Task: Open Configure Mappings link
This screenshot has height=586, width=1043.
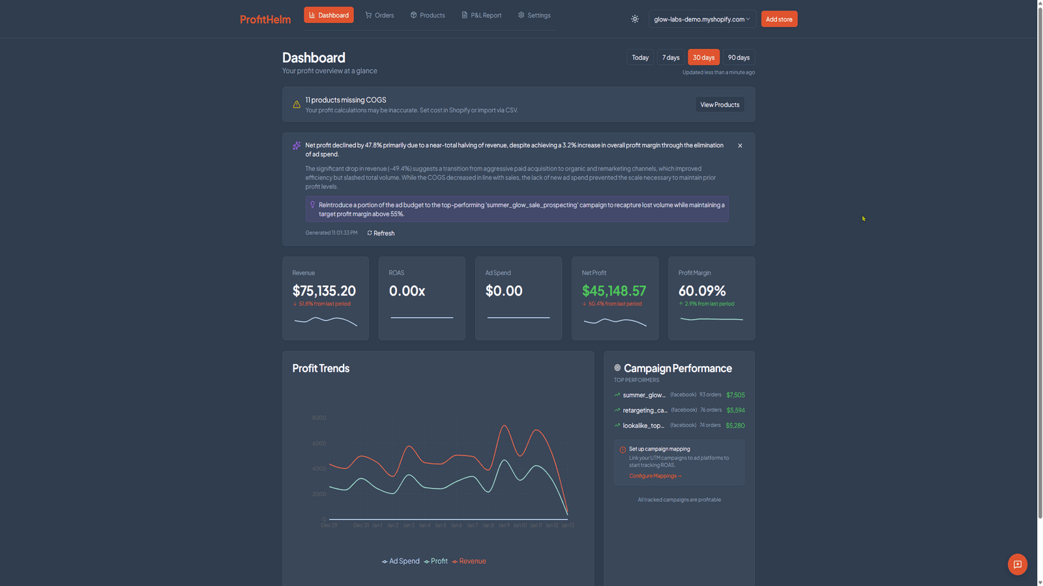Action: 654,475
